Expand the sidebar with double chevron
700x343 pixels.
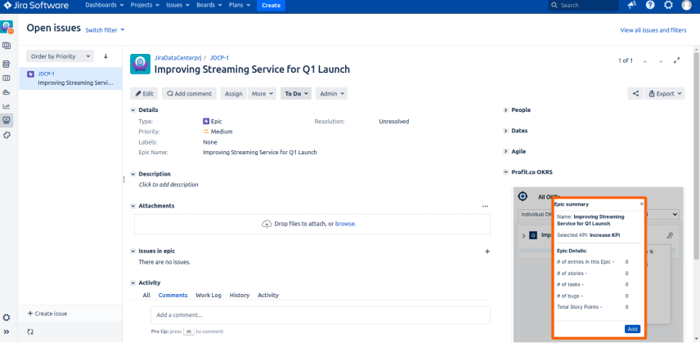[x=7, y=332]
